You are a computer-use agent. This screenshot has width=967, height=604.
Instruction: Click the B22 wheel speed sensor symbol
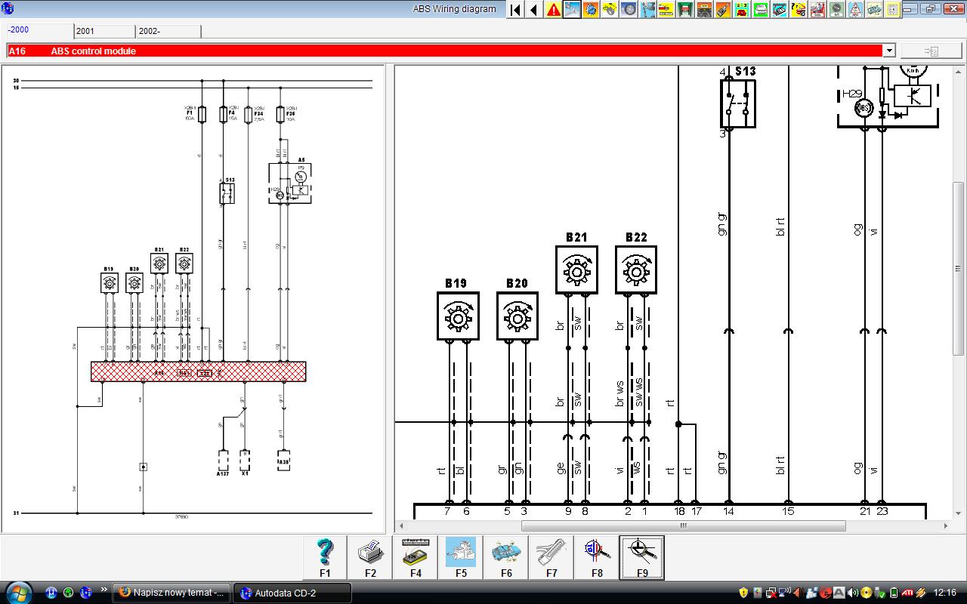[636, 270]
